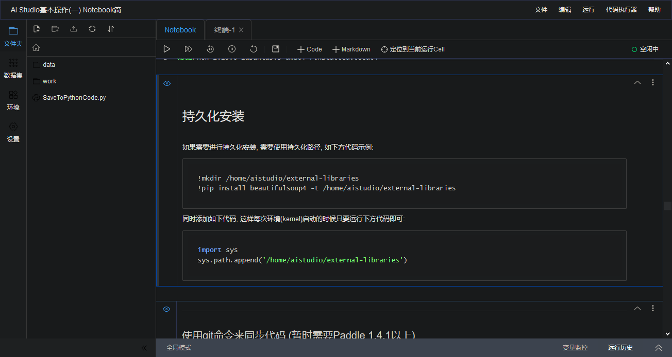Open the 编辑 menu
Viewport: 672px width, 357px height.
[x=565, y=10]
